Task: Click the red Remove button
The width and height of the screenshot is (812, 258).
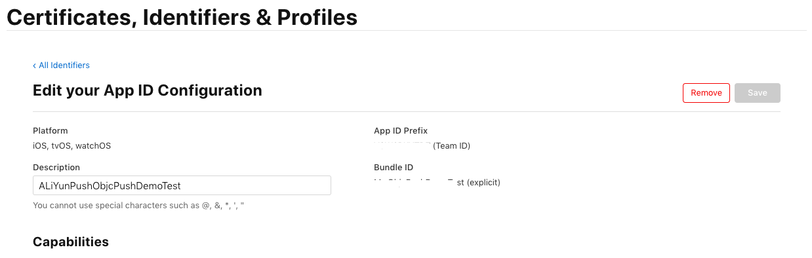Action: (x=706, y=93)
